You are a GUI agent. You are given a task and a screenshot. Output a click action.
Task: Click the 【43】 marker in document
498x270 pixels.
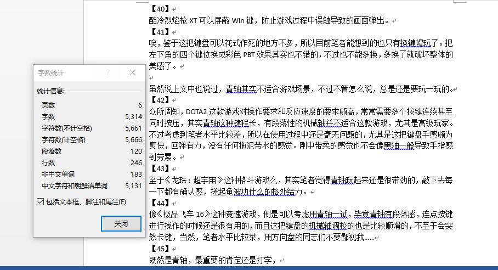point(160,168)
